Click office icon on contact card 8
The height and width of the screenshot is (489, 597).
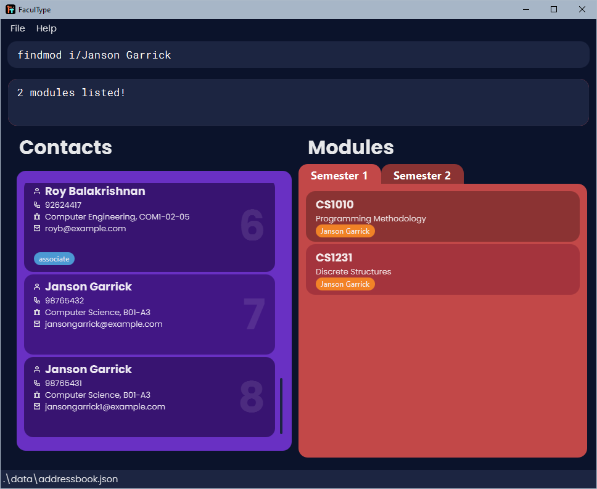pyautogui.click(x=37, y=395)
